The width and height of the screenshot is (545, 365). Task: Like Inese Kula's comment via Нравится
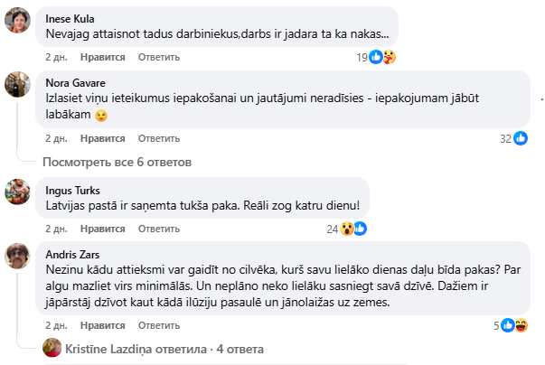click(101, 57)
